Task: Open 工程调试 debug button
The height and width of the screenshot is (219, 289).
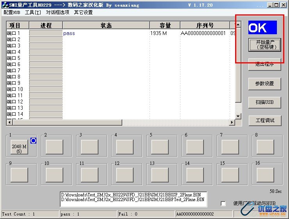Action: click(x=264, y=121)
